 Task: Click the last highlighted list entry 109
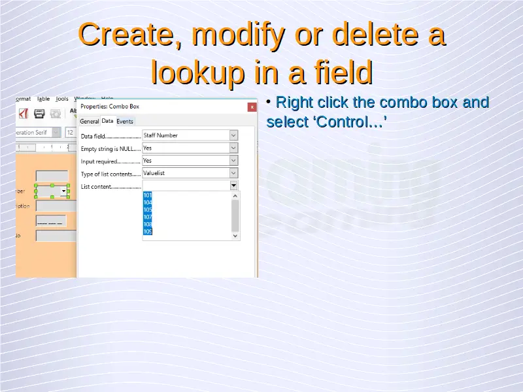point(148,232)
